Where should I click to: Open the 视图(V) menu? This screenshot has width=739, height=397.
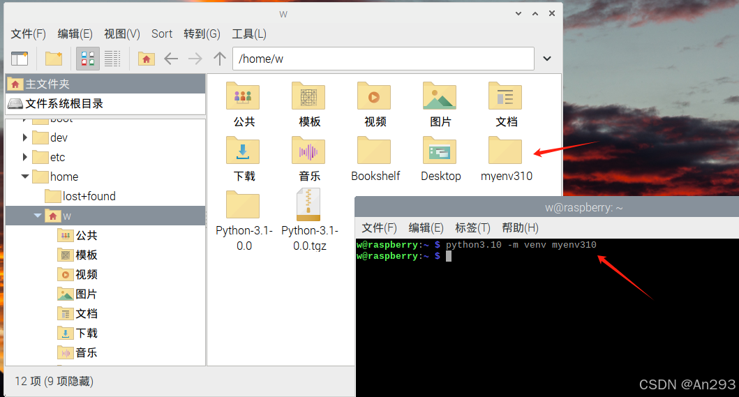(122, 34)
